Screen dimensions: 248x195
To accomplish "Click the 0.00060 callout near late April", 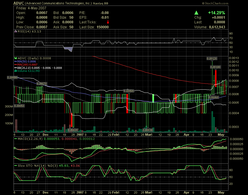I will click(x=214, y=97).
